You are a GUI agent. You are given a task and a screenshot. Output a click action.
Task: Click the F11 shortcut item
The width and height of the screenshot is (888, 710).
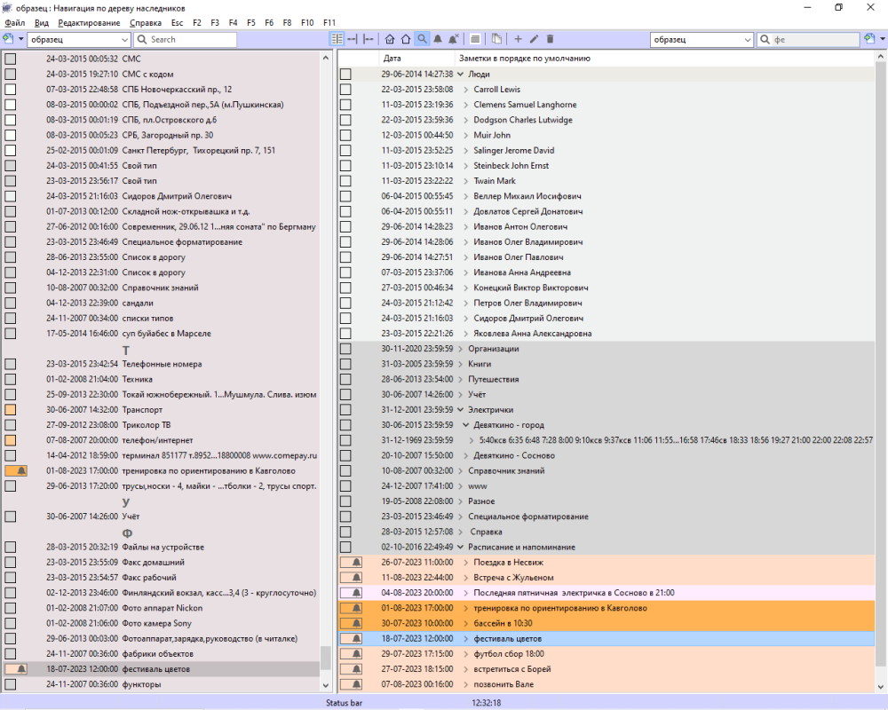329,23
